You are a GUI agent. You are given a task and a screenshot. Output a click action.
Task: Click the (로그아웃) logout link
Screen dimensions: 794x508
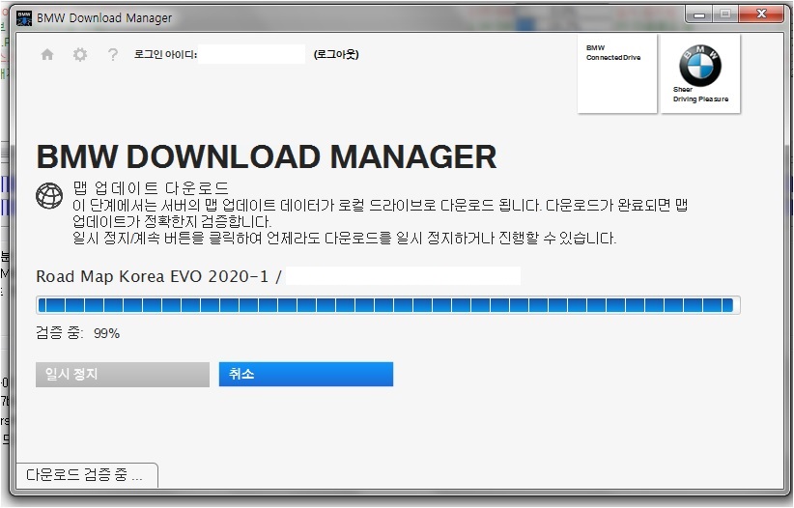336,54
